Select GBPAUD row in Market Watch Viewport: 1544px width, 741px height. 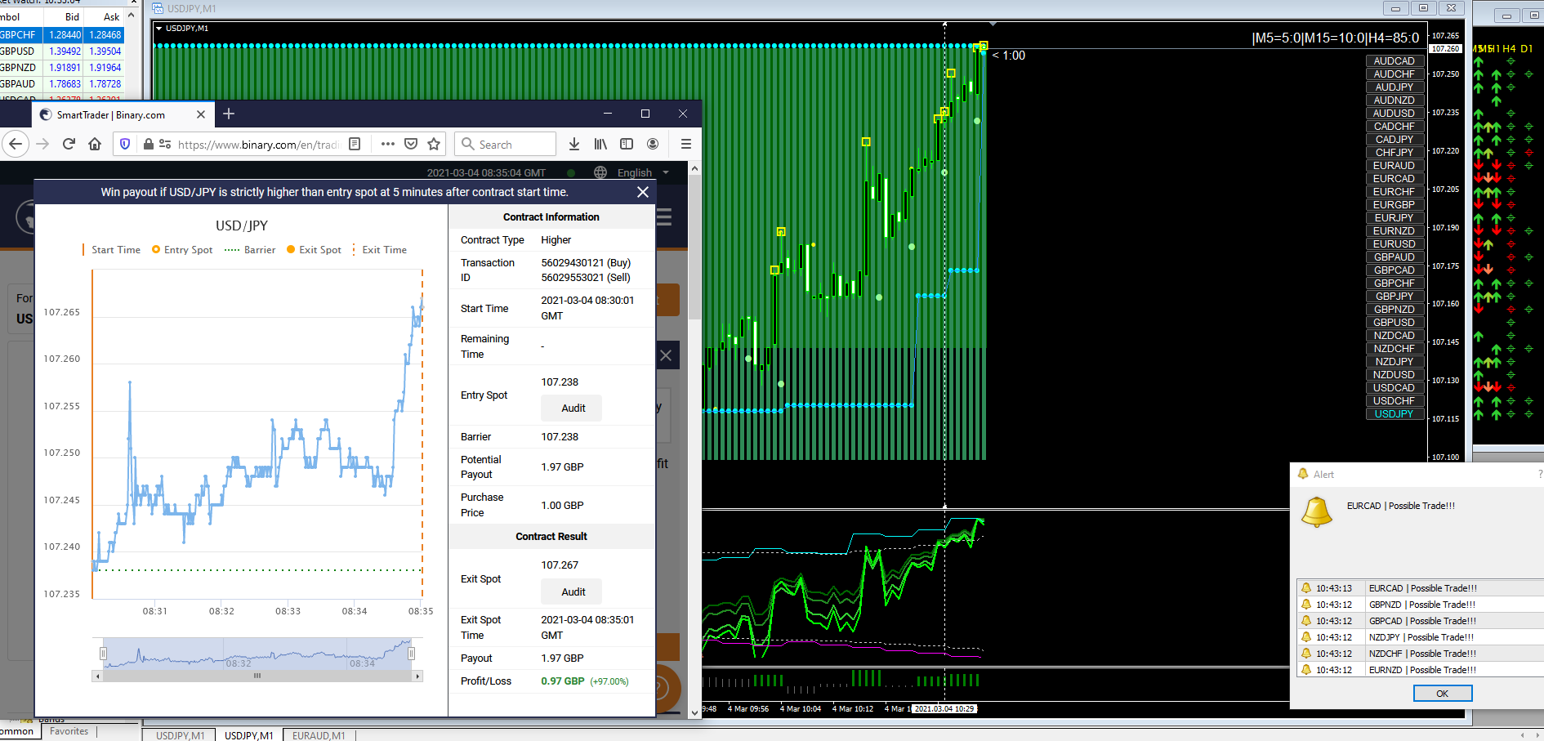(x=62, y=84)
